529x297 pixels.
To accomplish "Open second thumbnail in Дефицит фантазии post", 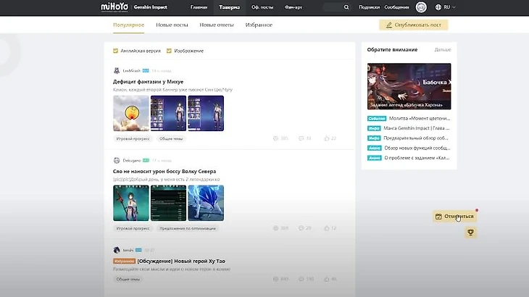I will (x=168, y=113).
